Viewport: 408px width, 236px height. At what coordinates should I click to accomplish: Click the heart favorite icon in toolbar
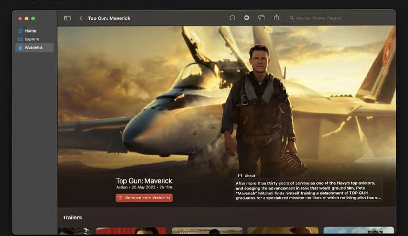[246, 18]
